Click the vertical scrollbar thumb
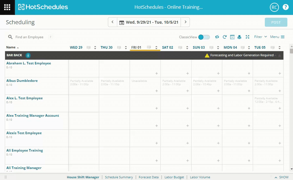 pyautogui.click(x=291, y=51)
